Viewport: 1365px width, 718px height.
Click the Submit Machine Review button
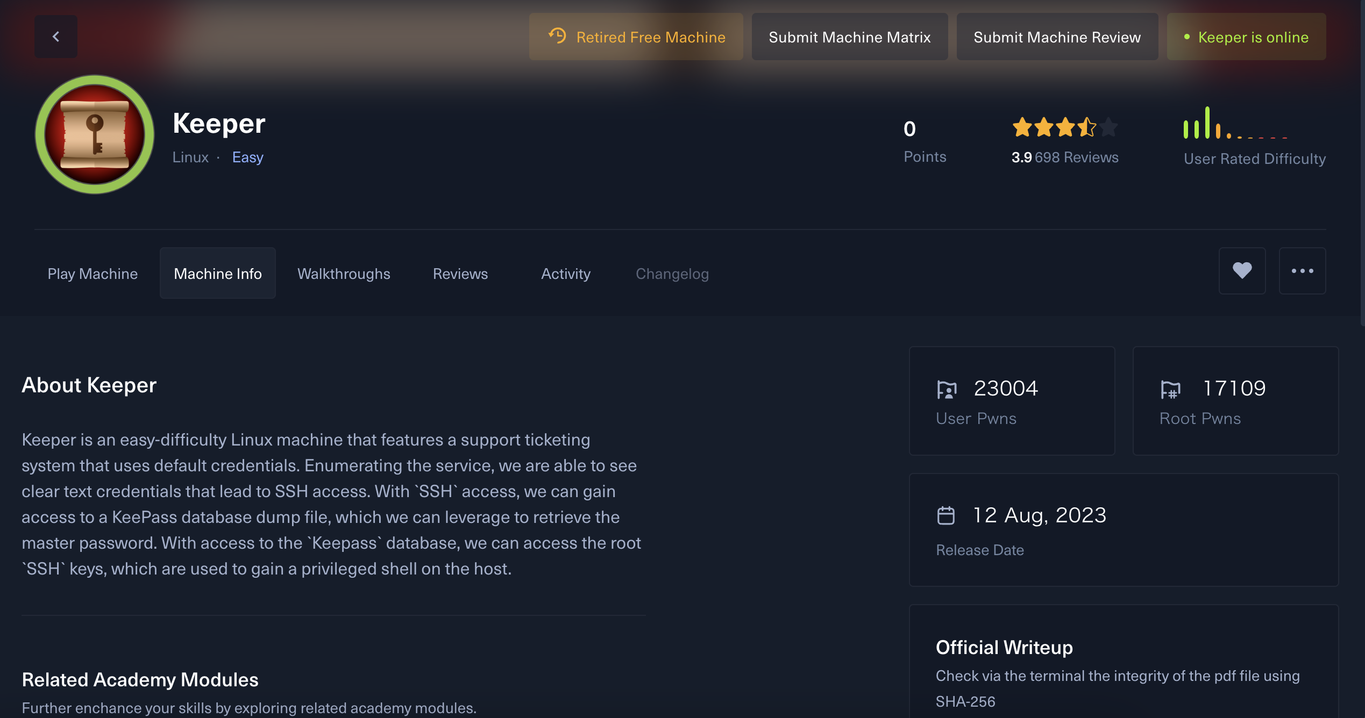click(x=1056, y=37)
